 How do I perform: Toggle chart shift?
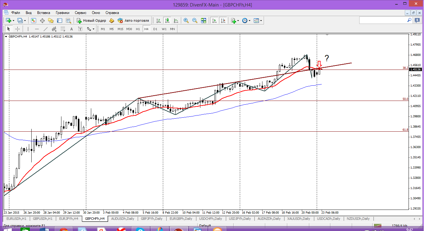pyautogui.click(x=223, y=20)
